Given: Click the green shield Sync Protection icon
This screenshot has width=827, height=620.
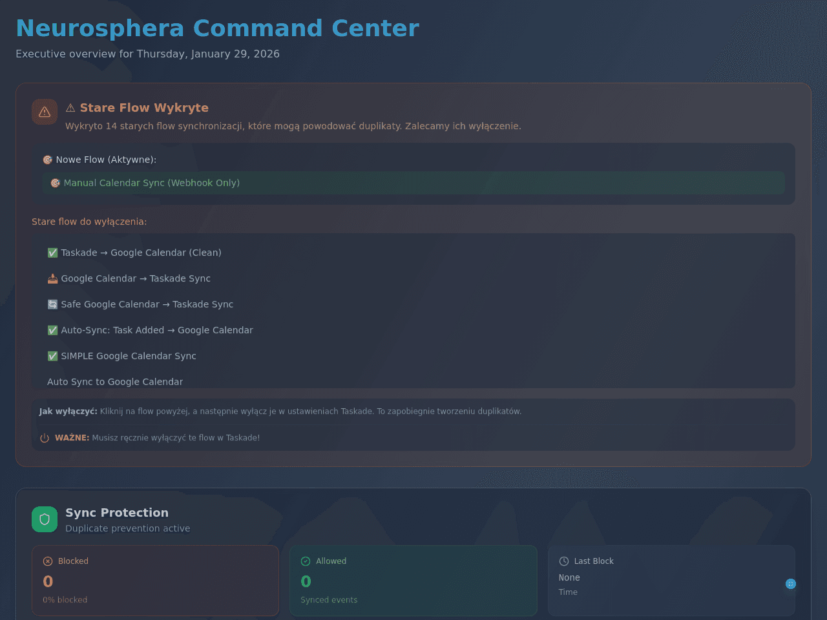Looking at the screenshot, I should coord(45,519).
